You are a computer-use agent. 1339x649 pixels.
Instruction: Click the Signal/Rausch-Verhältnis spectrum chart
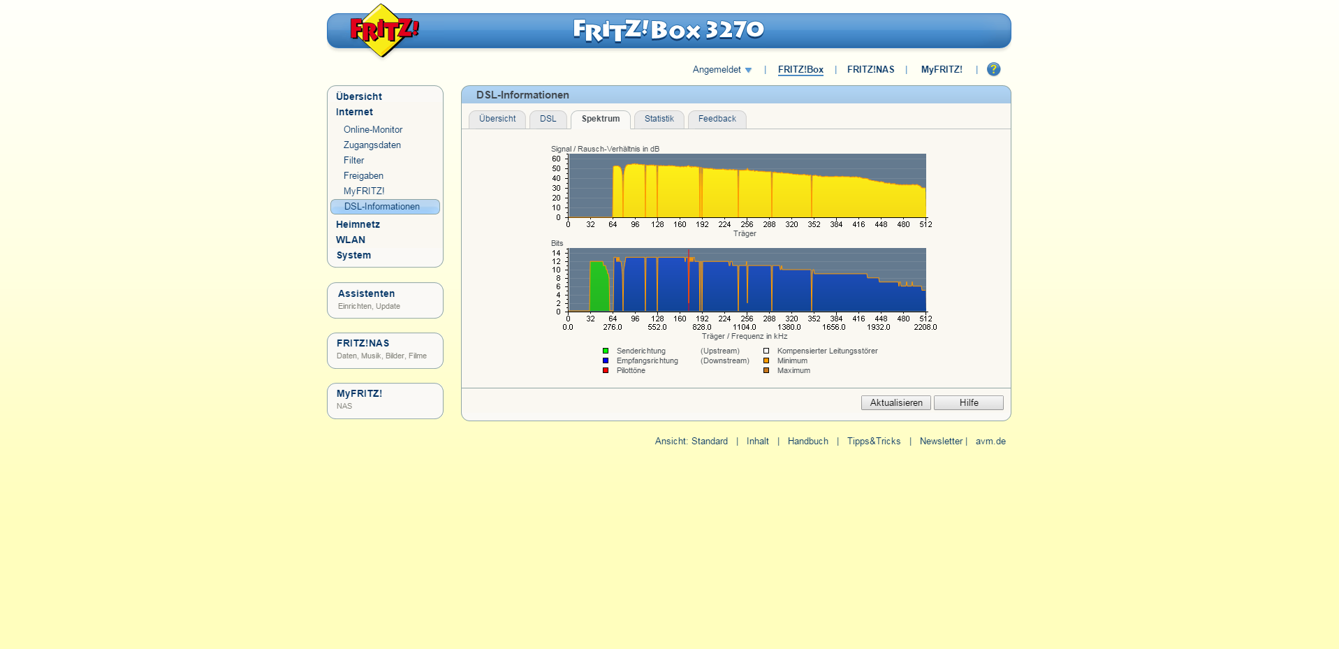747,186
